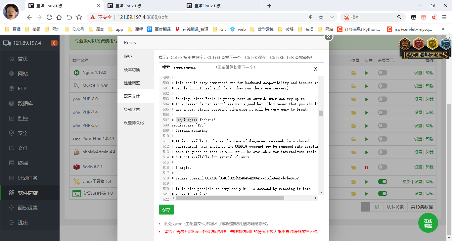Open the Nginx install folder icon
Image resolution: width=452 pixels, height=241 pixels.
354,73
